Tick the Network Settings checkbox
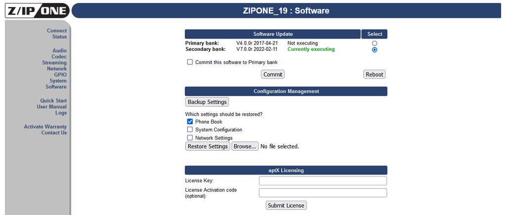 [x=190, y=137]
